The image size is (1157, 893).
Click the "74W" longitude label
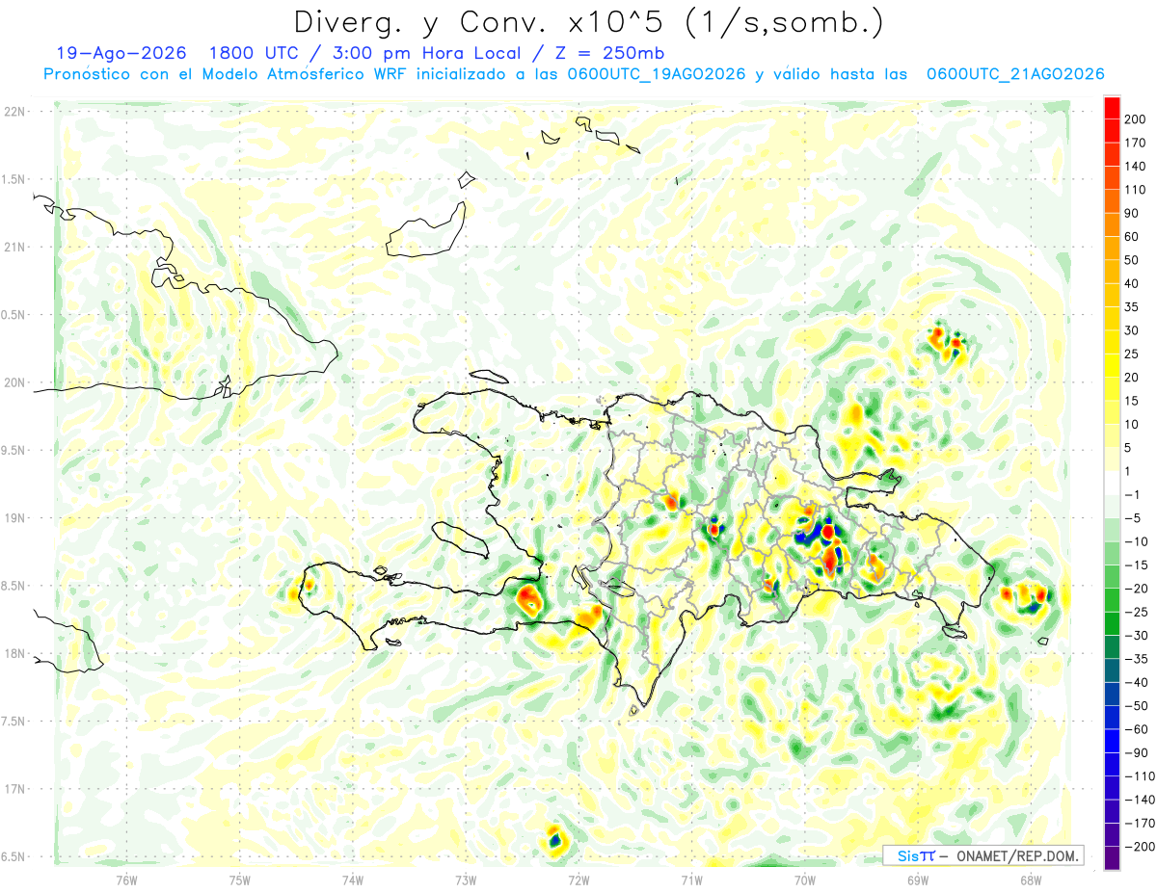coord(353,879)
